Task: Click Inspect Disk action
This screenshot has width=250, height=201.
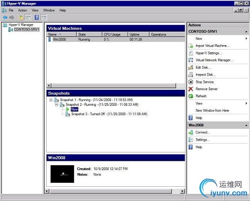Action: click(x=206, y=75)
